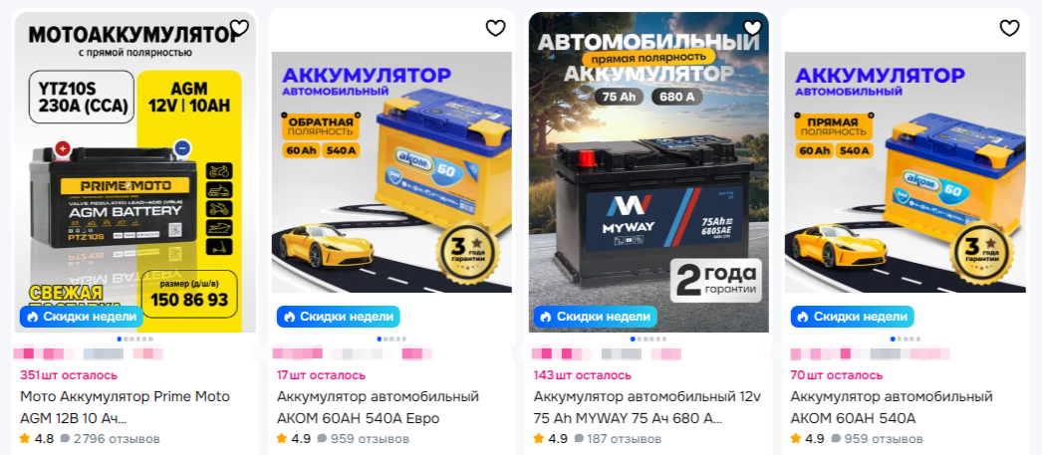Select second image dot on MYWAY carousel
Image resolution: width=1042 pixels, height=455 pixels.
pyautogui.click(x=639, y=339)
